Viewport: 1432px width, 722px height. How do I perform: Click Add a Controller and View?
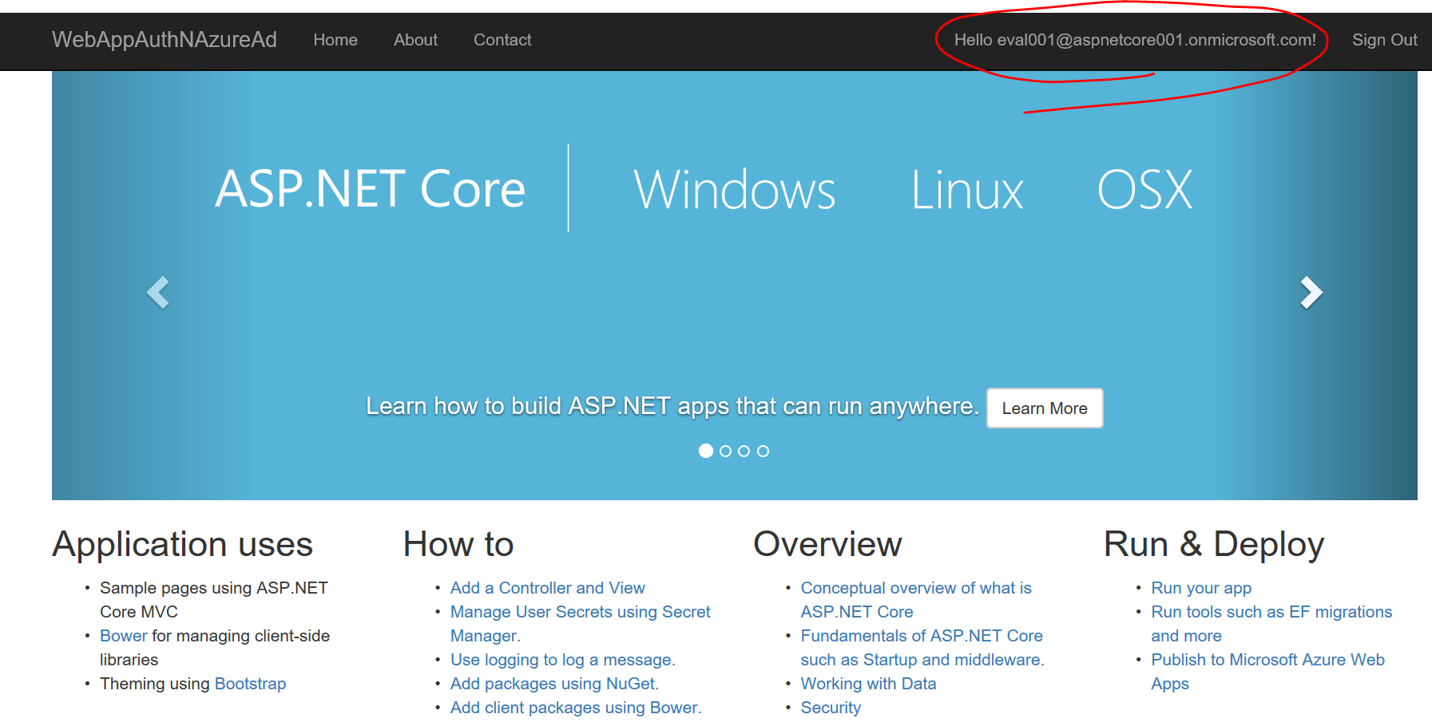pyautogui.click(x=548, y=588)
